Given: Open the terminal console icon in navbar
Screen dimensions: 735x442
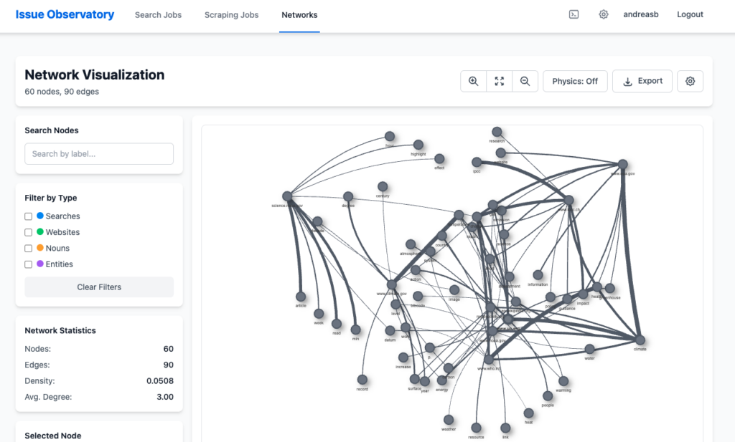Looking at the screenshot, I should [574, 14].
